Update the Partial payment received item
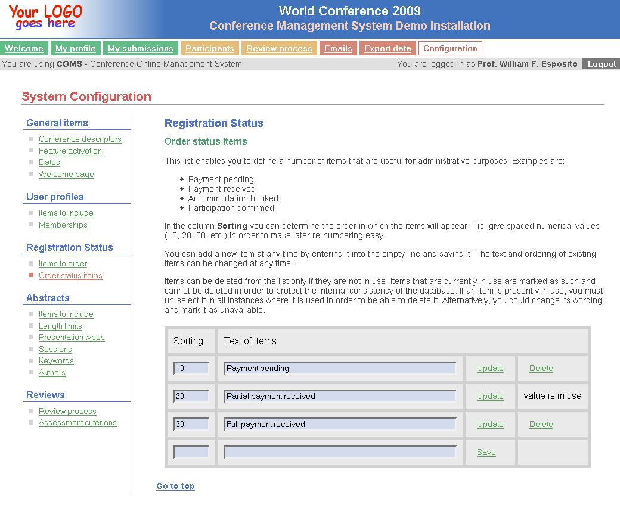Screen dimensions: 620x511 pos(490,396)
